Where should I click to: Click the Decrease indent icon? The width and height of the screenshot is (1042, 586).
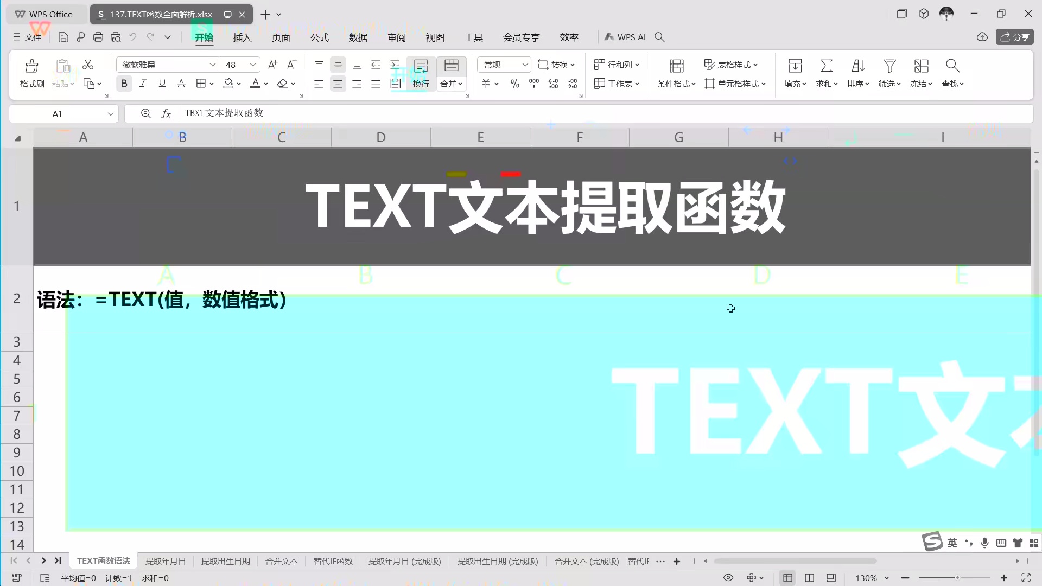[x=376, y=65]
